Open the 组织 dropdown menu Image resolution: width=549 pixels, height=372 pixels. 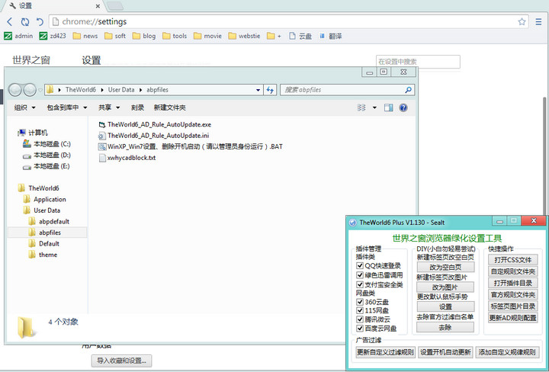pos(26,107)
